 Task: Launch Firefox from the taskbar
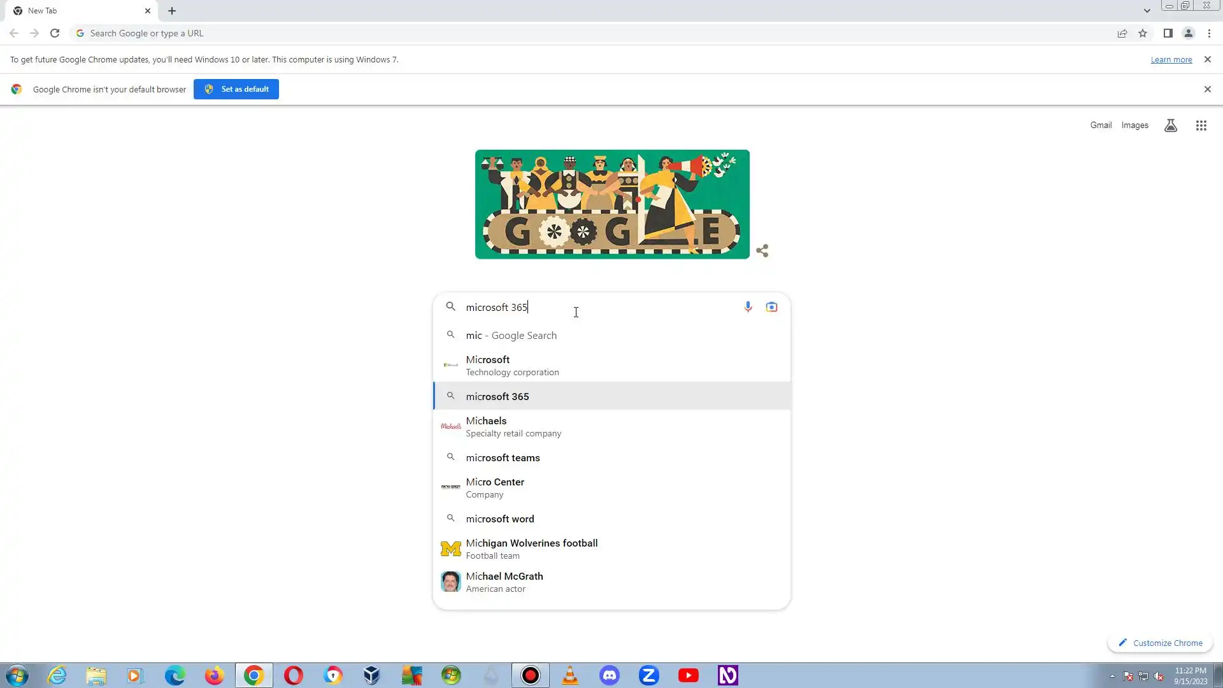click(214, 675)
